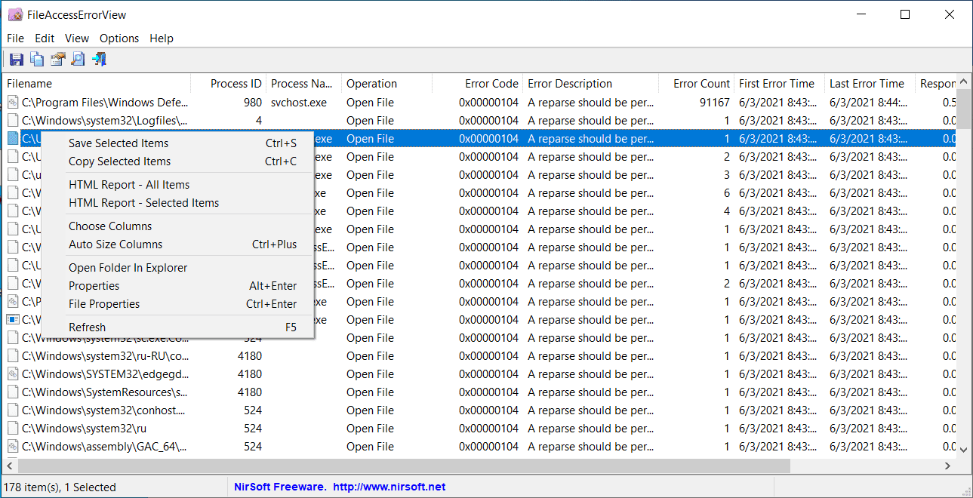Click the file icon of C:\Windows\system32\ru-RU\co... row

click(x=12, y=356)
